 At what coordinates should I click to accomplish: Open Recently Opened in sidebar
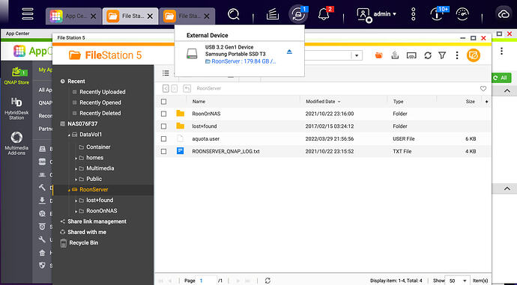[100, 102]
